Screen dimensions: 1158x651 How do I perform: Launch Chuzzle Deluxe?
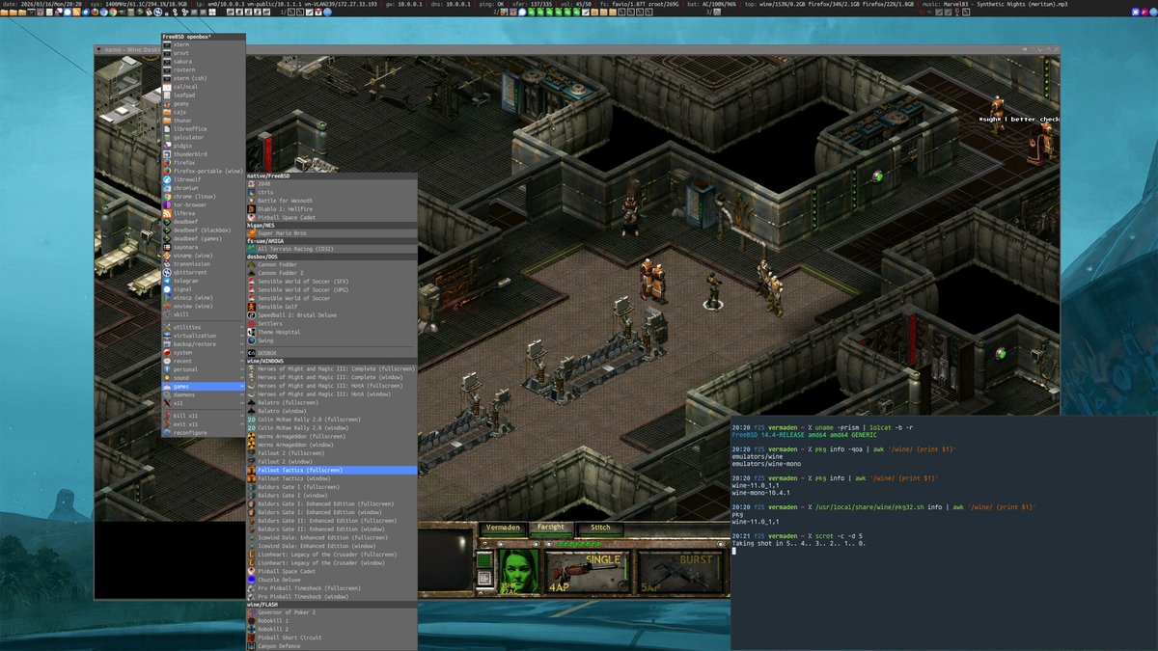click(332, 580)
